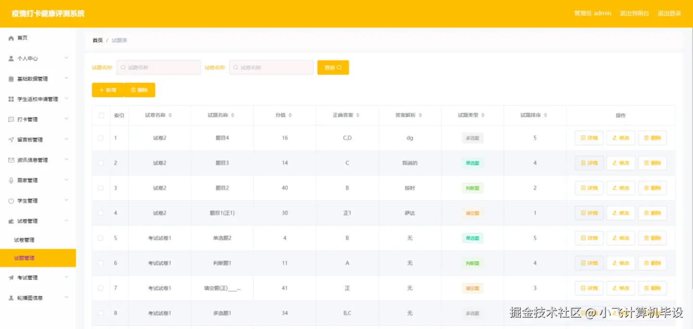
Task: Open the 轮播图信息 menu label
Action: point(30,298)
